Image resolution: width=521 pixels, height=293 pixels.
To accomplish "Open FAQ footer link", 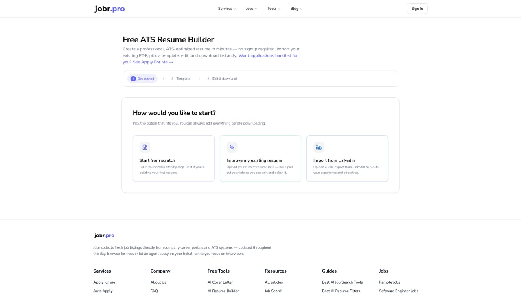I will pyautogui.click(x=154, y=291).
